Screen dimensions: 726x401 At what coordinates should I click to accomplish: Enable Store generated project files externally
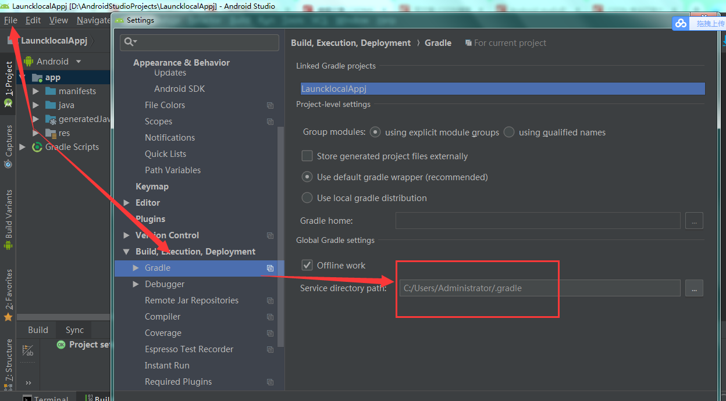pyautogui.click(x=307, y=156)
